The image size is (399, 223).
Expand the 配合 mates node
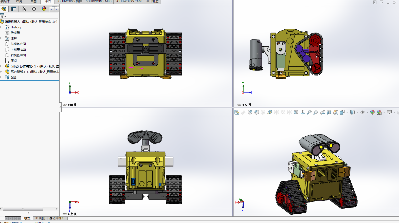pos(1,77)
